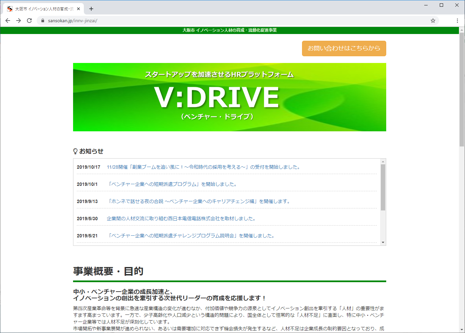
Task: Open 短期派遣チャレンジプログラム説明会 news link
Action: [x=191, y=236]
